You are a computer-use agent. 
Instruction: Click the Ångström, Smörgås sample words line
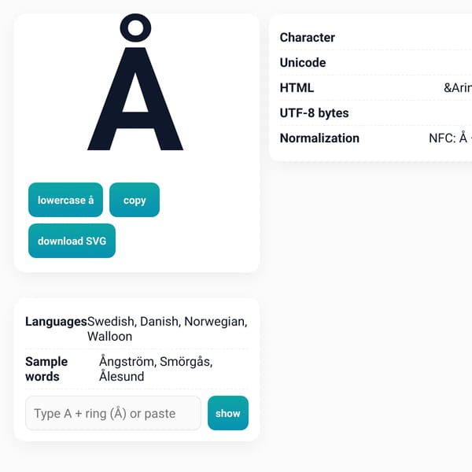(x=156, y=361)
